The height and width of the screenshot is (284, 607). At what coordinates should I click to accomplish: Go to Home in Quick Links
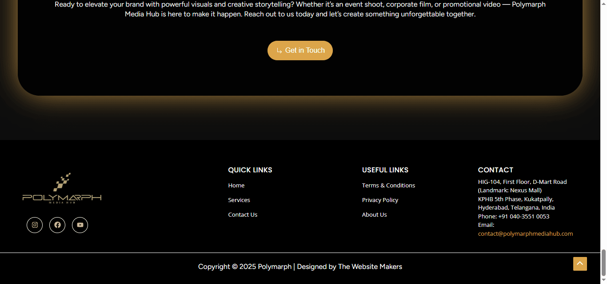(x=236, y=186)
